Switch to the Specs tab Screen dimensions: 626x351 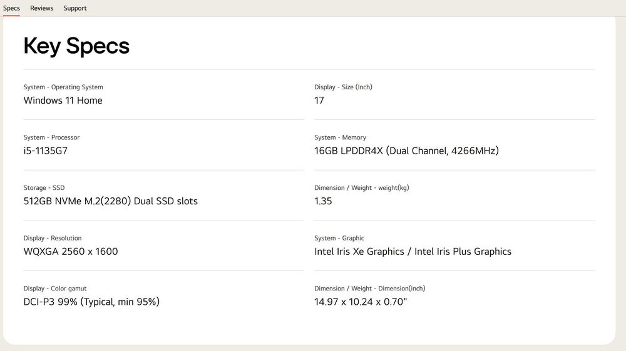[x=11, y=8]
